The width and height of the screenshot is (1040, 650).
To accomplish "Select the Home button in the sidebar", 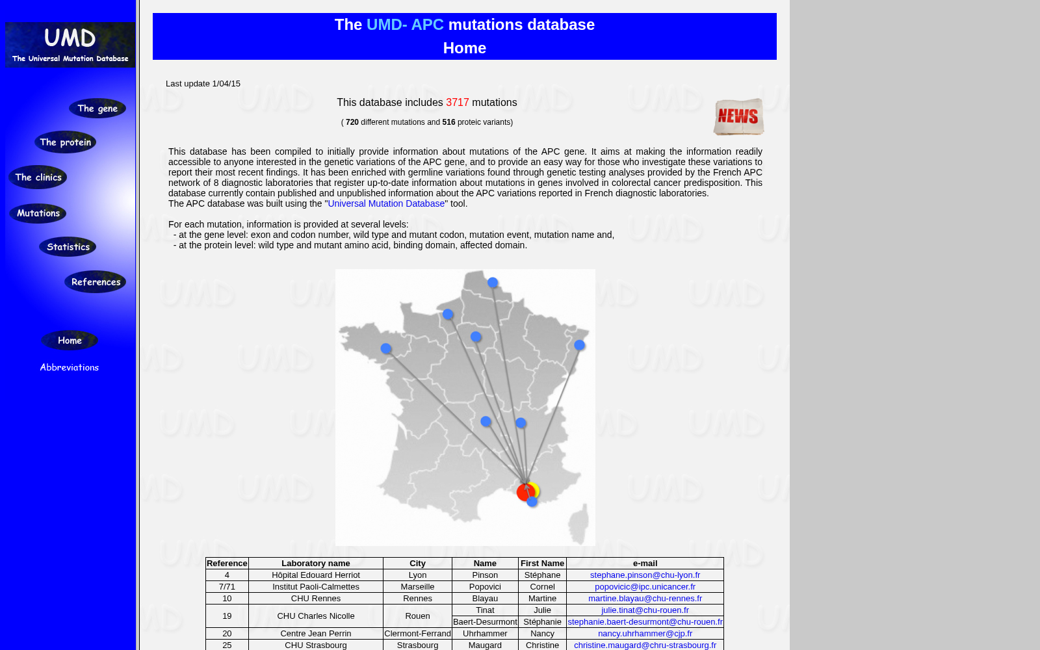I will (x=70, y=341).
